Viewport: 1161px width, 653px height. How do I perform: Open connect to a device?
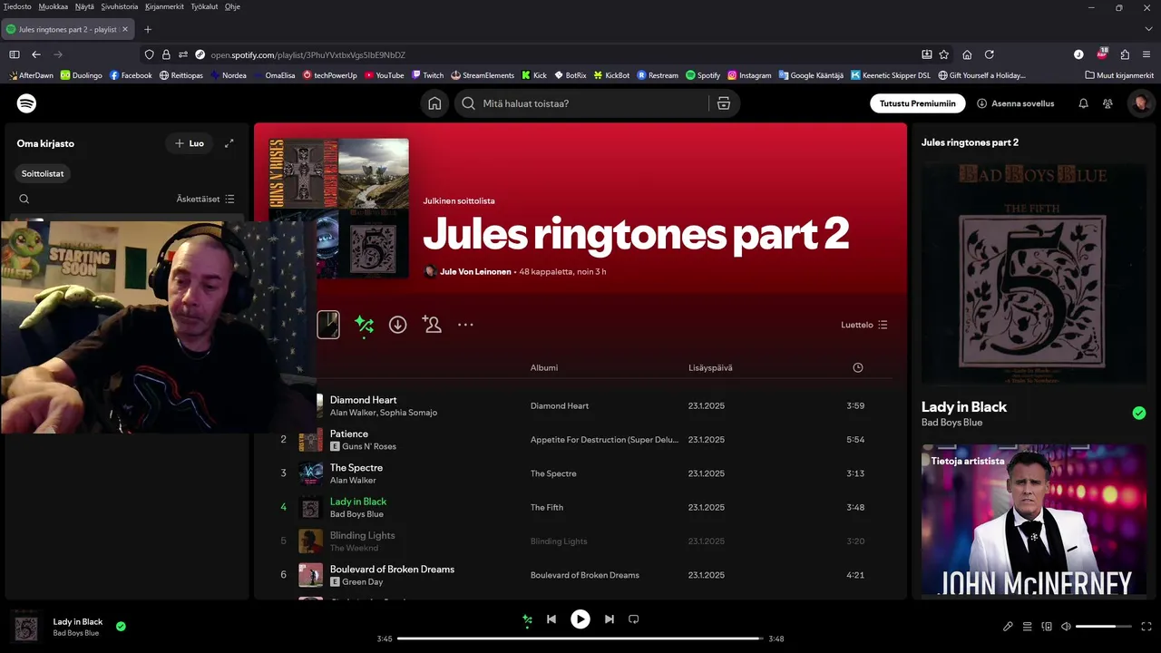pyautogui.click(x=1047, y=627)
